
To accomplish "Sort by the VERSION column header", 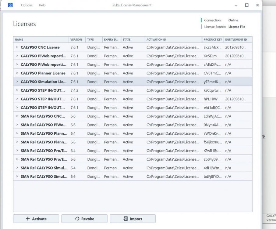I will pyautogui.click(x=76, y=40).
